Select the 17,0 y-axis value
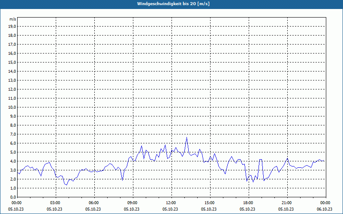343x214 pixels. [x=12, y=45]
